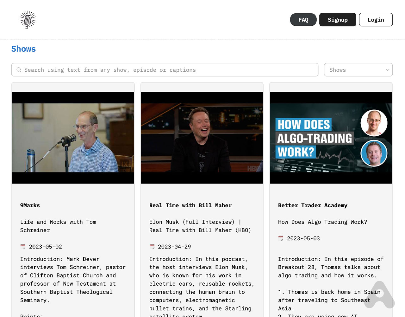Click calendar icon beside 2023-05-02
405x317 pixels.
coord(23,247)
